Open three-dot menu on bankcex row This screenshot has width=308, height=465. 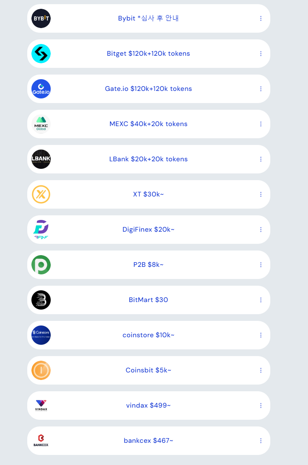[x=261, y=441]
